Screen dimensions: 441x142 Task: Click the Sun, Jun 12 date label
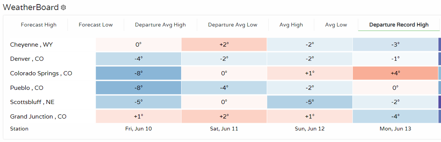309,129
